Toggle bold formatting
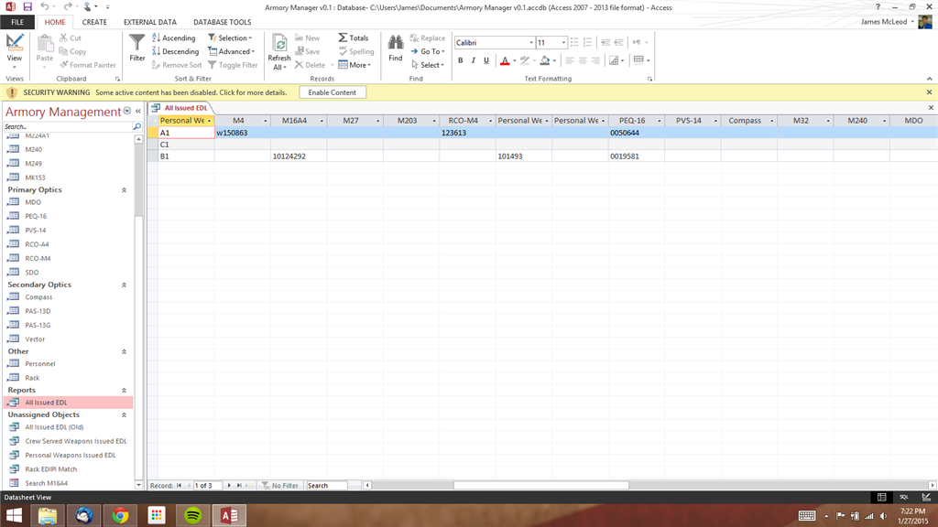The width and height of the screenshot is (938, 527). coord(460,60)
